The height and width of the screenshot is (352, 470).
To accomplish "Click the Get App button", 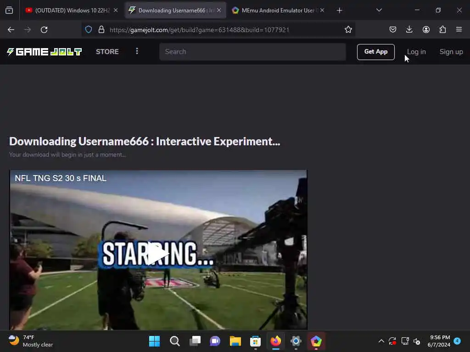I will point(375,52).
